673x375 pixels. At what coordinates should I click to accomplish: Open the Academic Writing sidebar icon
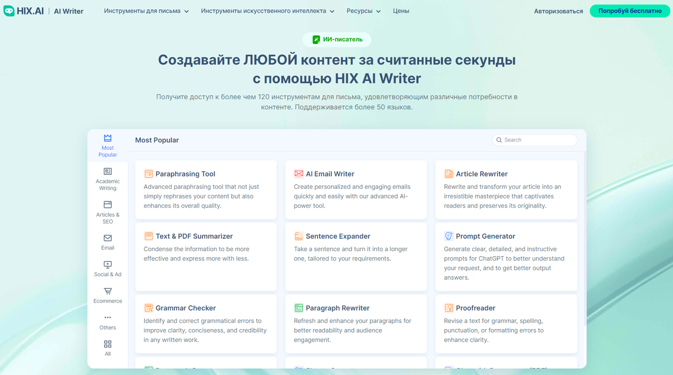(x=108, y=172)
